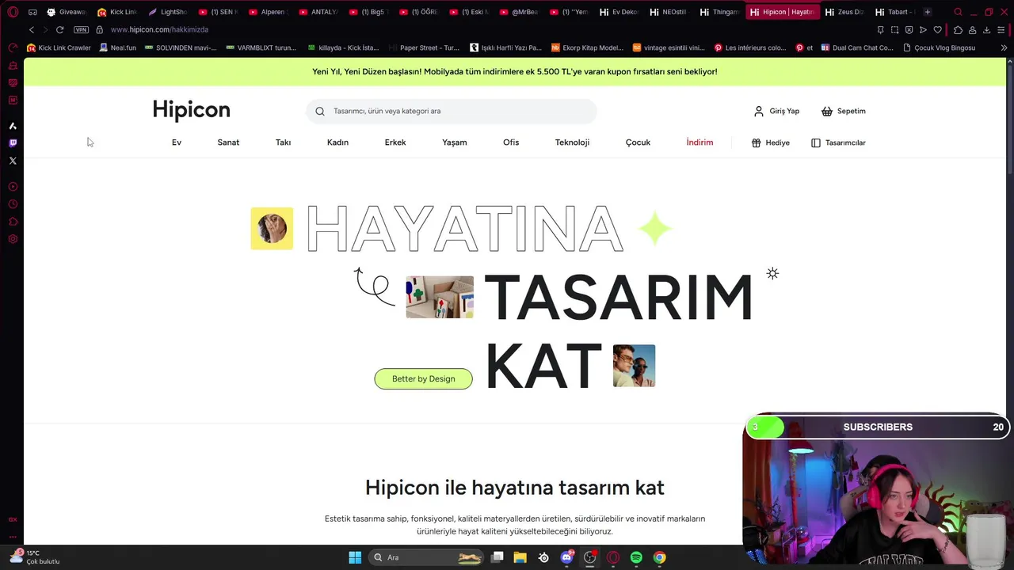Click the Hipicon logo
Image resolution: width=1014 pixels, height=570 pixels.
[191, 110]
